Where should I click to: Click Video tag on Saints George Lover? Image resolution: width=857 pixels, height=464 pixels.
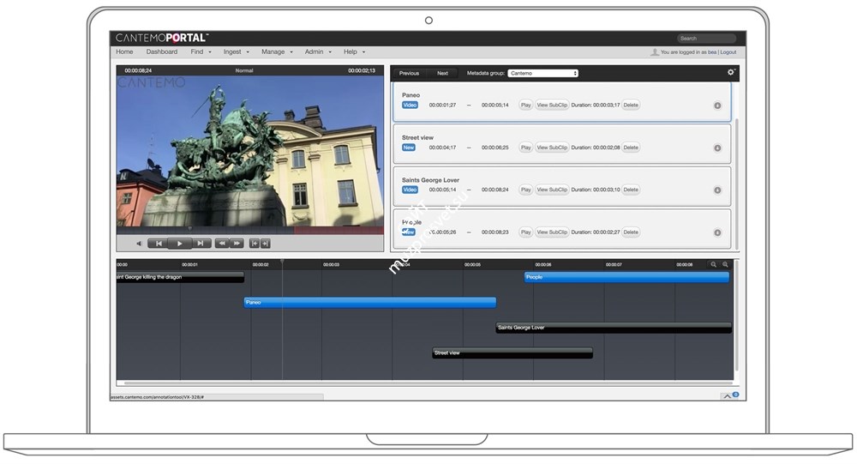click(x=410, y=190)
